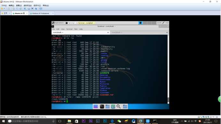Close the 主页 tab
221x124 pixels.
(10, 13)
